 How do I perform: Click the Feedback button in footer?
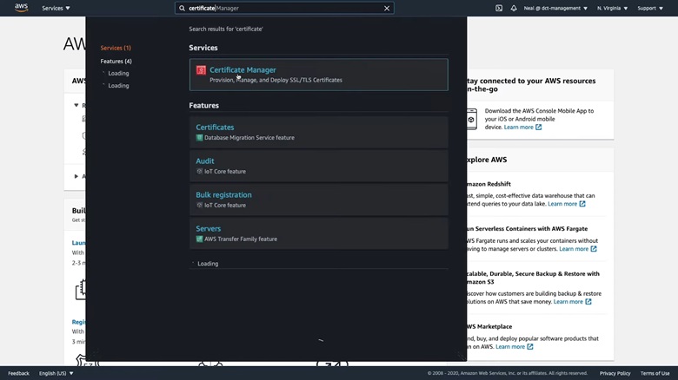pyautogui.click(x=18, y=373)
